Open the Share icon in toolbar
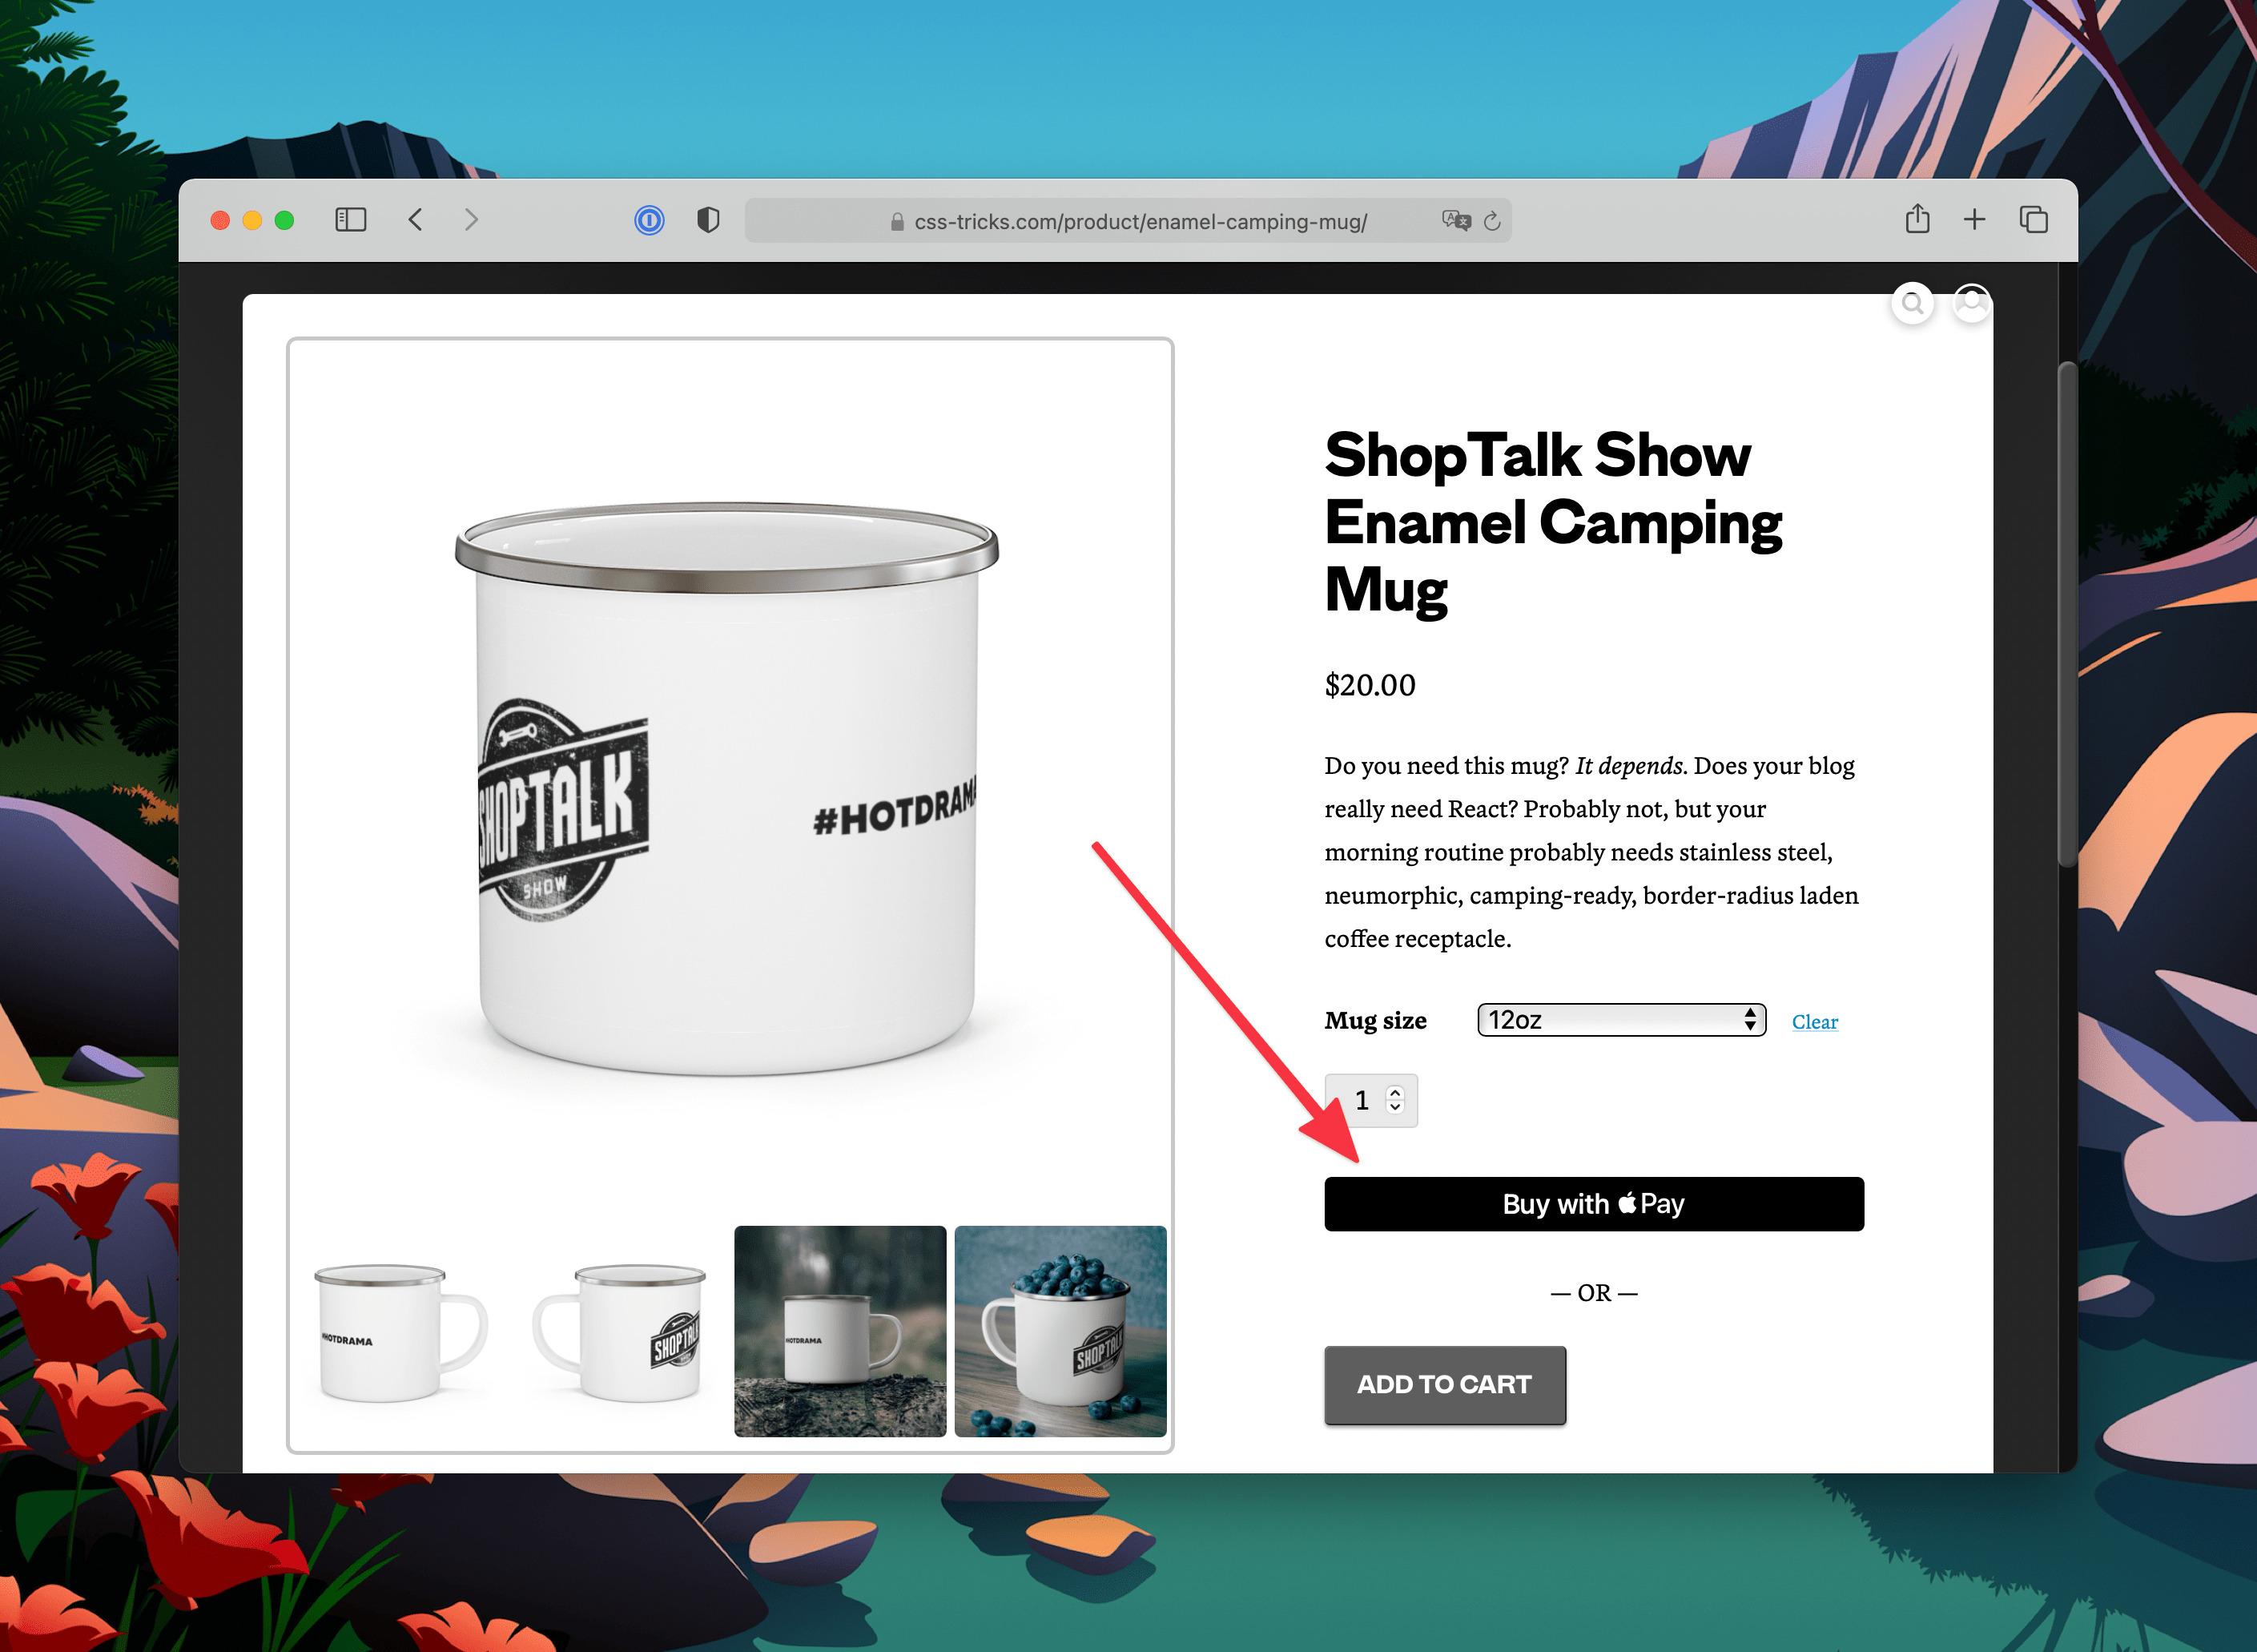2257x1652 pixels. [x=1916, y=219]
